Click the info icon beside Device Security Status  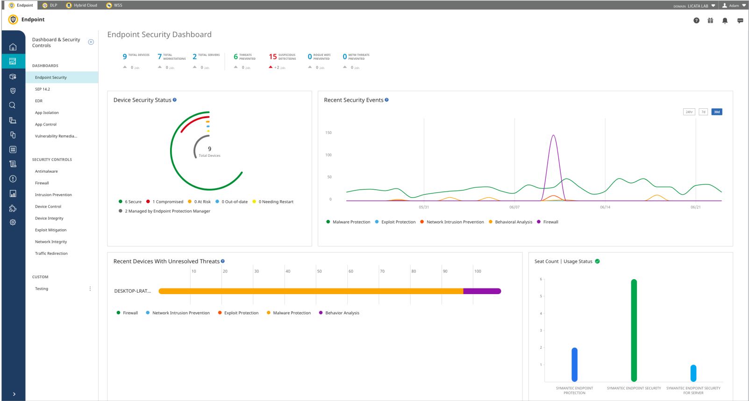[175, 100]
